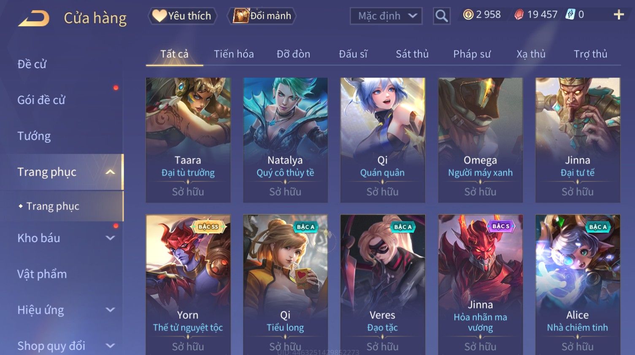The width and height of the screenshot is (635, 355).
Task: Open Tướng in the sidebar
Action: coord(34,136)
